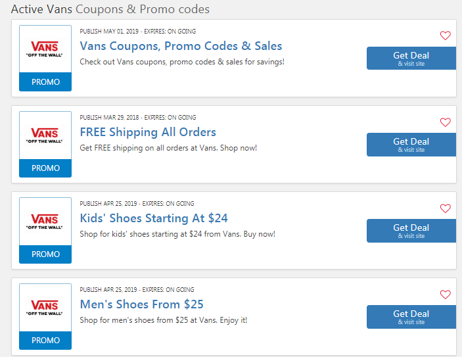The image size is (462, 357).
Task: Click PROMO label on FREE Shipping card
Action: click(x=45, y=168)
